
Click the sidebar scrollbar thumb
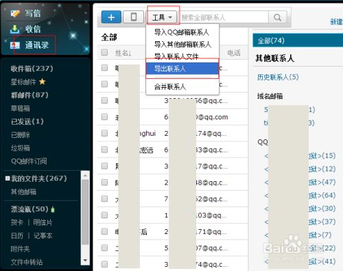[85, 212]
